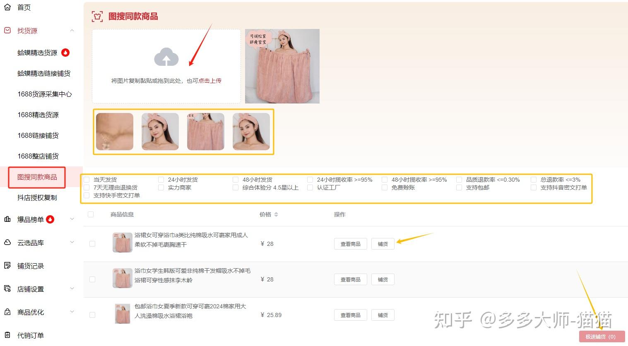
Task: Open 1688整店铺货 from the sidebar
Action: pyautogui.click(x=38, y=156)
